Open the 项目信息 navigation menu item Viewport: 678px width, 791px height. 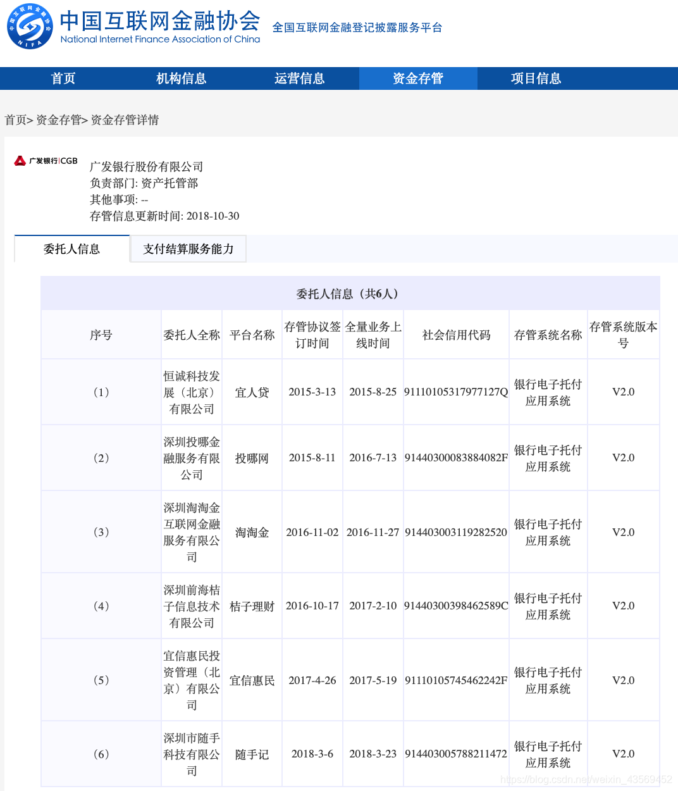pos(536,78)
